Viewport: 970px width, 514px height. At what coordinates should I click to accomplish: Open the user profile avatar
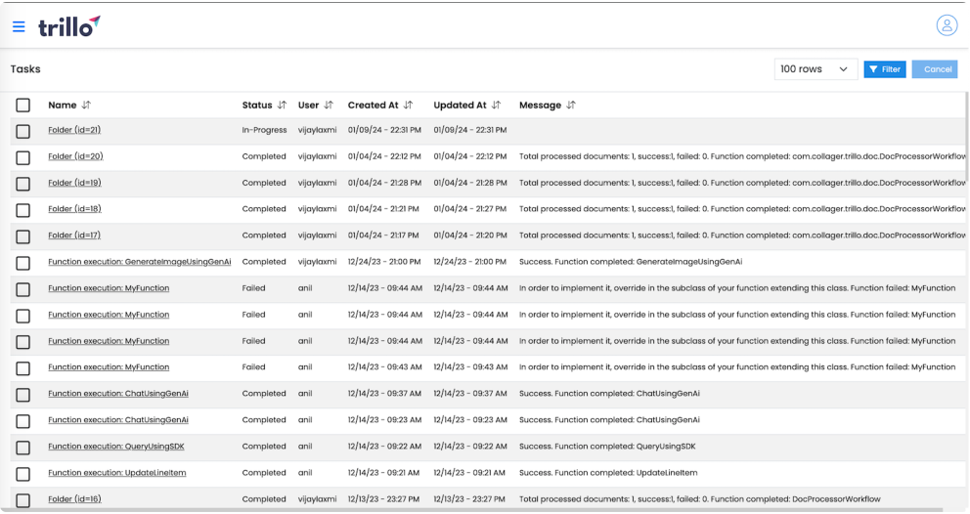tap(947, 25)
